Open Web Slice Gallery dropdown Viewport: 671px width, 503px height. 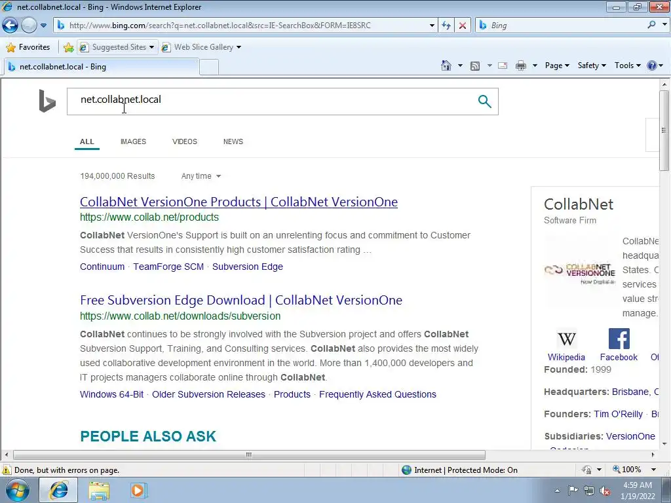pos(201,47)
